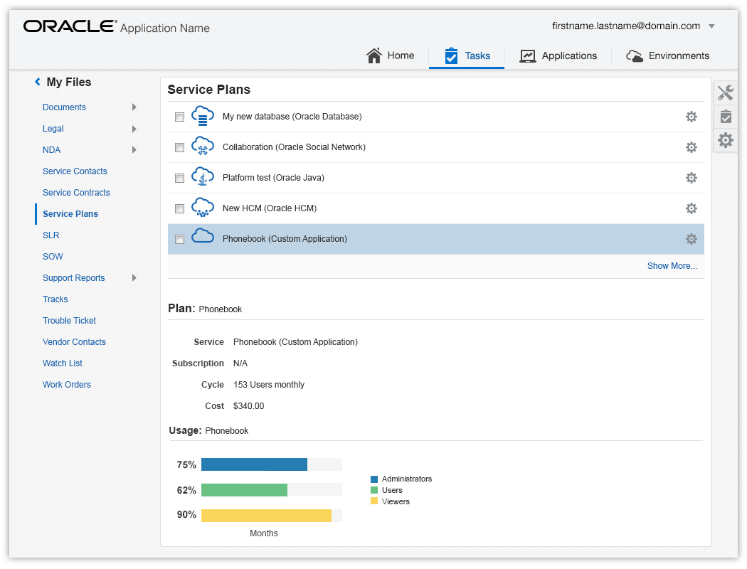Click the Show More link
The height and width of the screenshot is (569, 747).
pos(672,266)
